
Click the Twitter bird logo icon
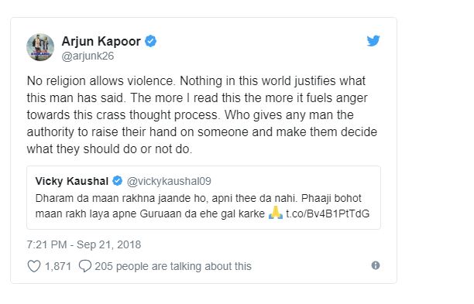(373, 41)
